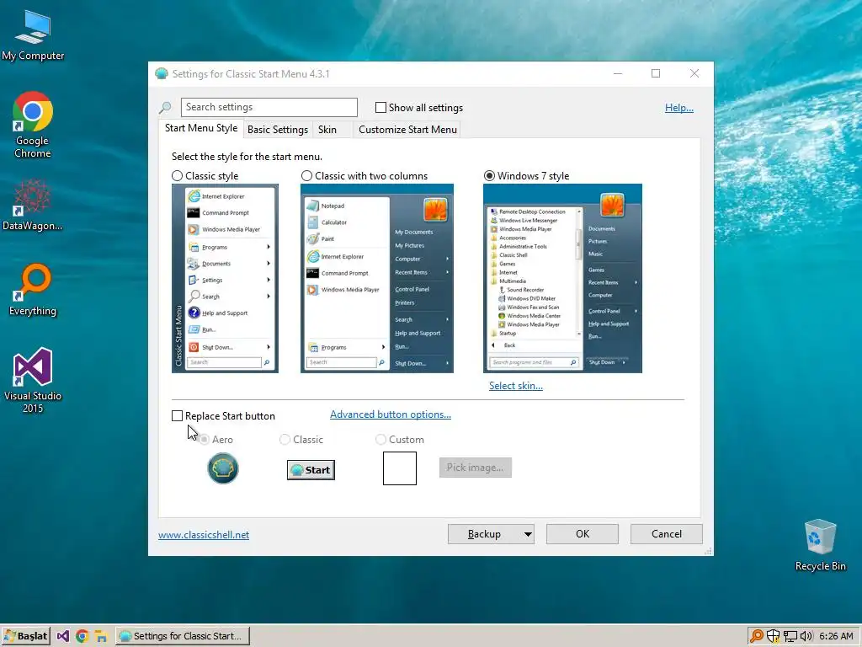Click the magnifier icon beside Search settings
This screenshot has height=647, width=862.
tap(165, 107)
